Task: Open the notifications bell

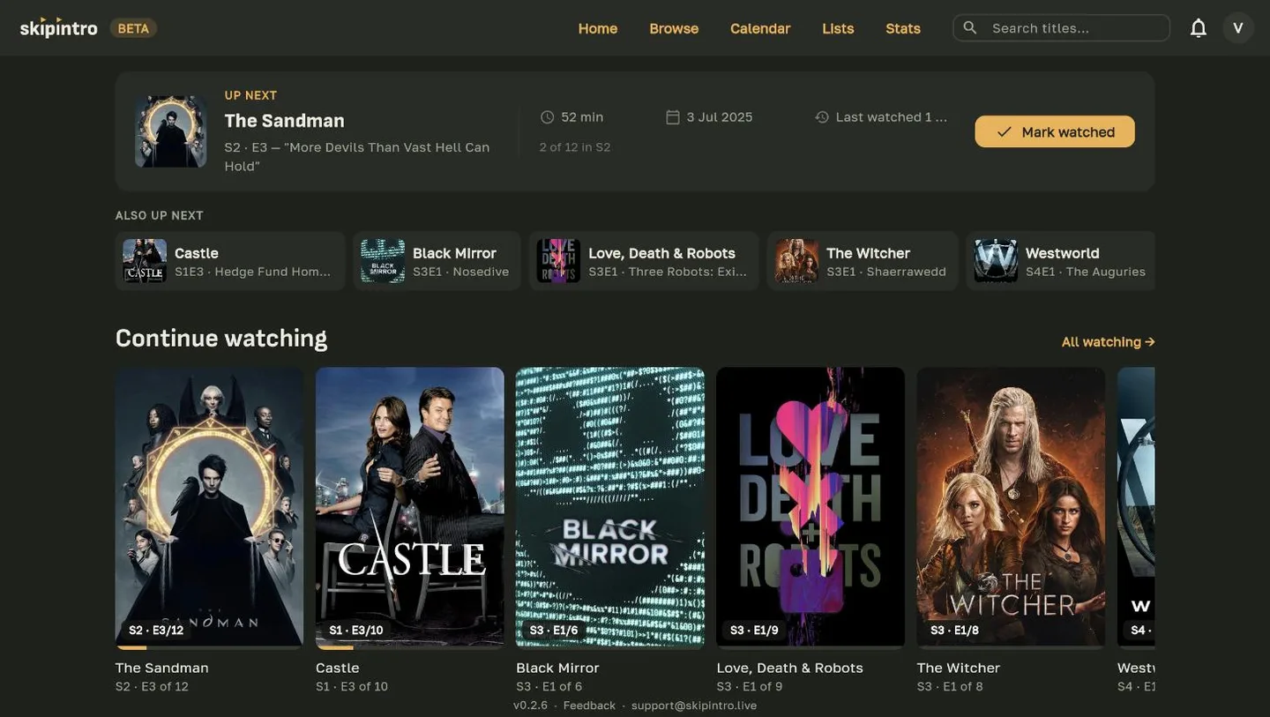Action: (x=1198, y=27)
